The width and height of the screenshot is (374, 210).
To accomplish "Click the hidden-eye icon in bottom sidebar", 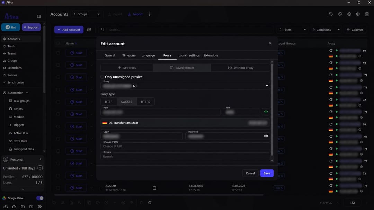I will [x=40, y=207].
